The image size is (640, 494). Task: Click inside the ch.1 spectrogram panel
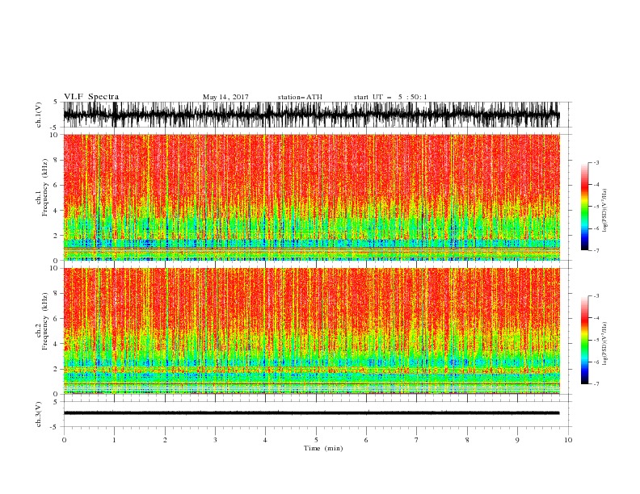pos(311,197)
